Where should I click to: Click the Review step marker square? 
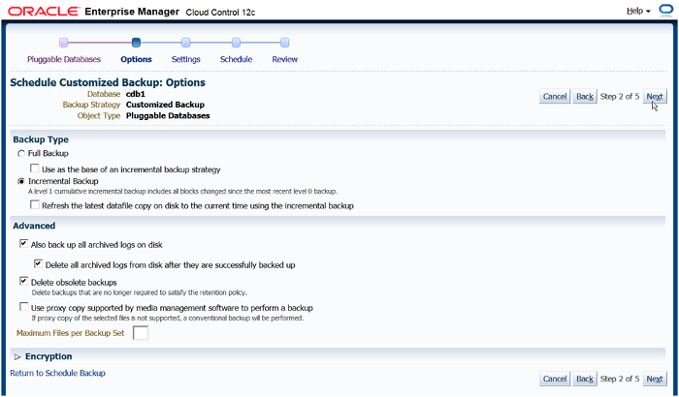coord(285,43)
